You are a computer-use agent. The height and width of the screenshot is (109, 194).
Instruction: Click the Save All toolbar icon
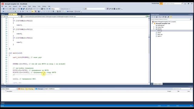pos(24,9)
